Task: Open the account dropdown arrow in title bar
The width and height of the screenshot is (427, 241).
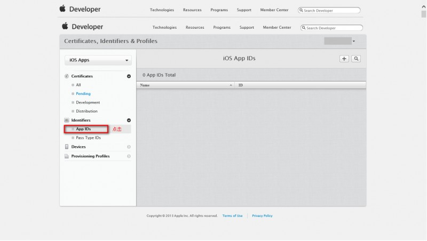Action: click(x=354, y=42)
